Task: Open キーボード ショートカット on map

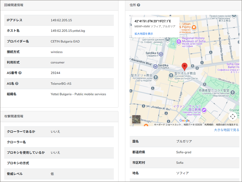Action: 167,124
